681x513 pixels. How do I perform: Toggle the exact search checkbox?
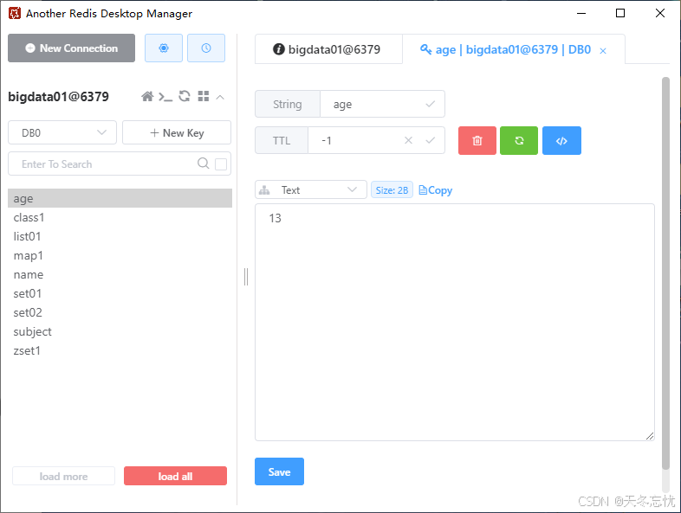(221, 164)
